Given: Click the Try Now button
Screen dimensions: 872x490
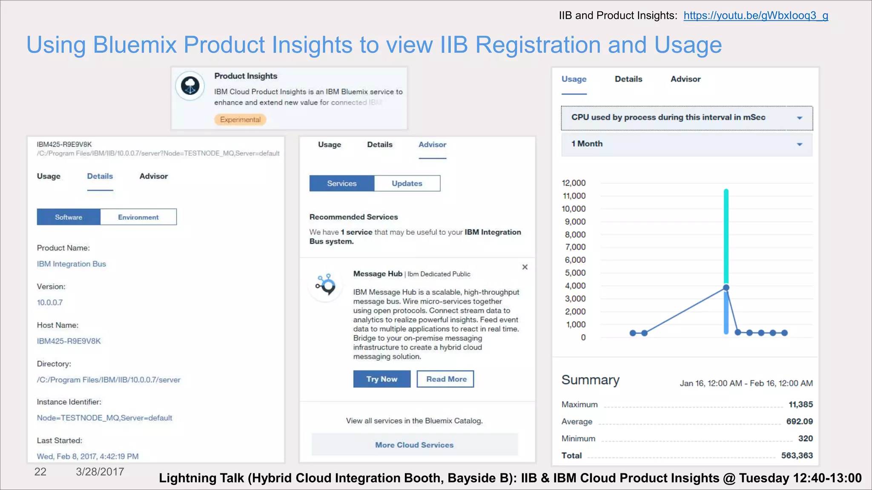Looking at the screenshot, I should 382,379.
